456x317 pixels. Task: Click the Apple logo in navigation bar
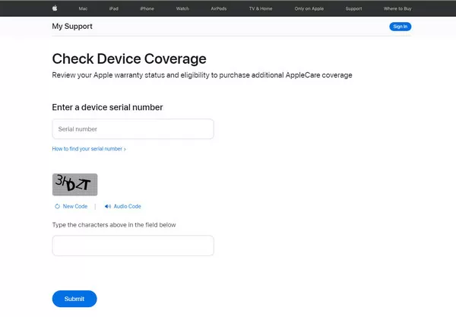click(55, 8)
